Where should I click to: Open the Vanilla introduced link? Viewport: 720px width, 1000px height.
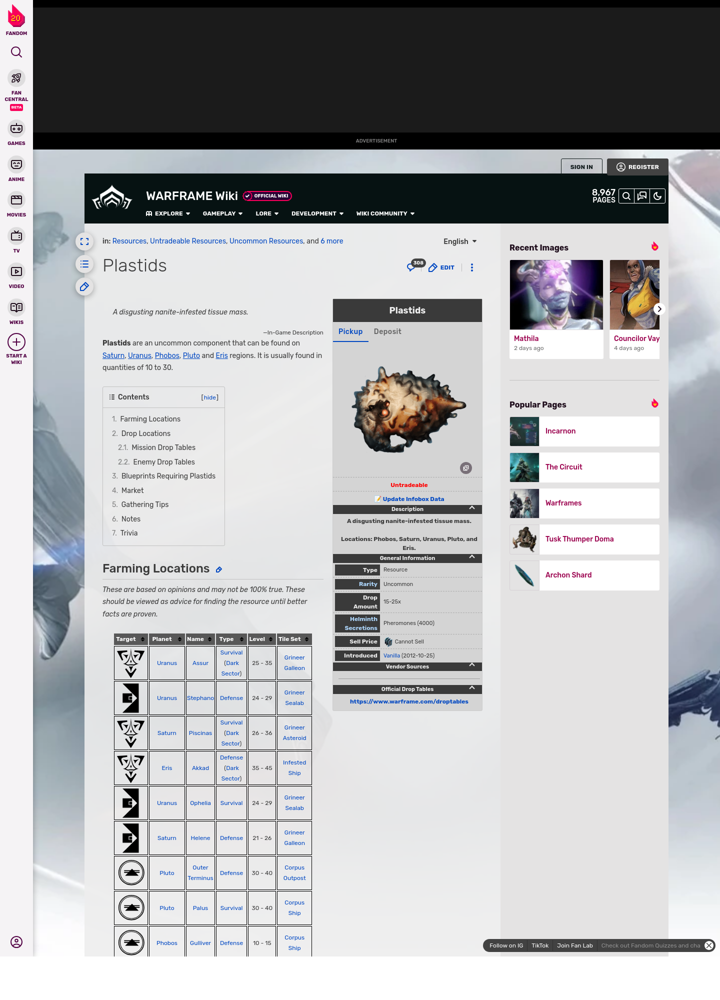tap(391, 655)
